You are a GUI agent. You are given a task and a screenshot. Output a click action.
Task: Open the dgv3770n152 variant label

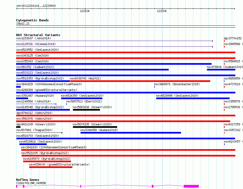233,38
